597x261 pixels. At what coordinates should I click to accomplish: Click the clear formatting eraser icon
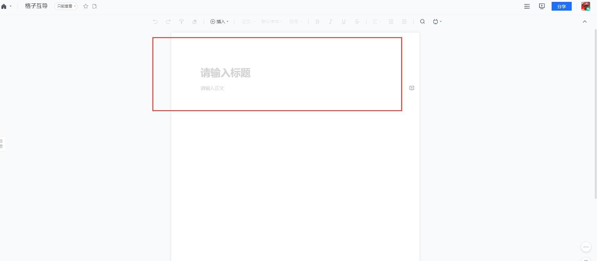[195, 22]
